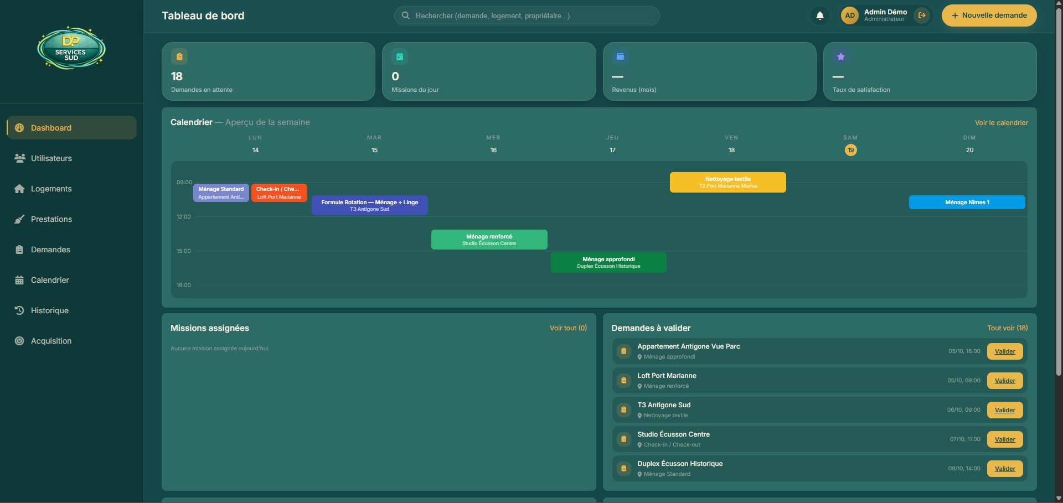Screen dimensions: 1063x503
Task: Click the broom icon beside Prestations
Action: pos(19,219)
